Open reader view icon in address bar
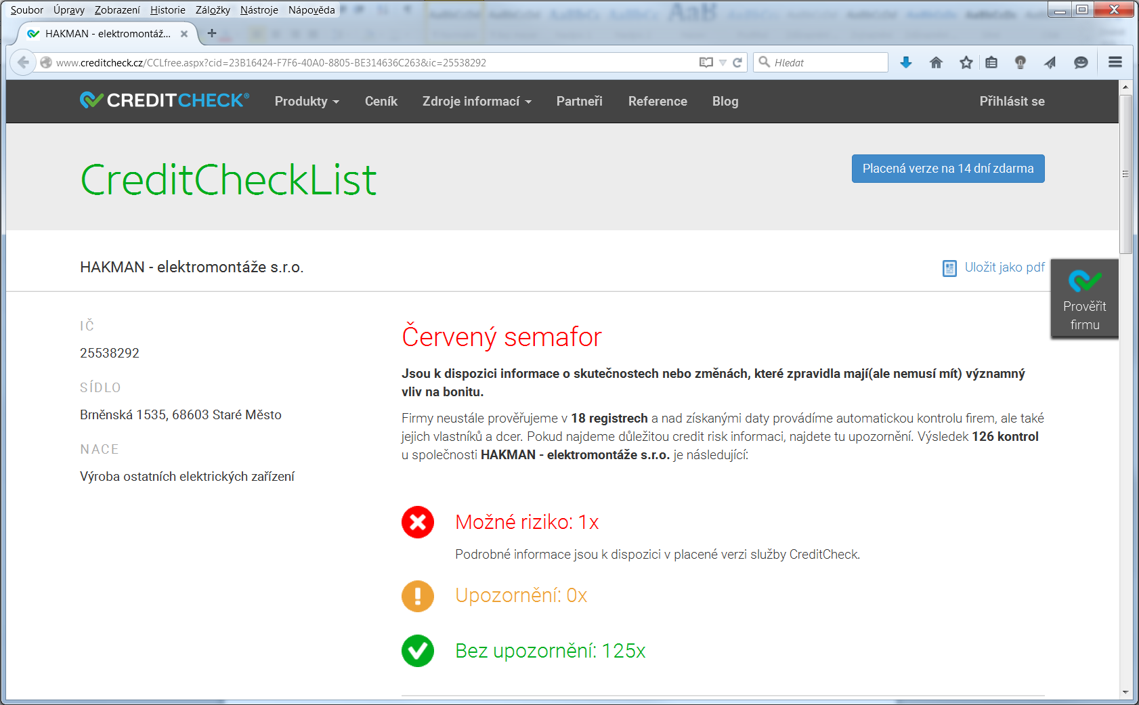 (706, 62)
